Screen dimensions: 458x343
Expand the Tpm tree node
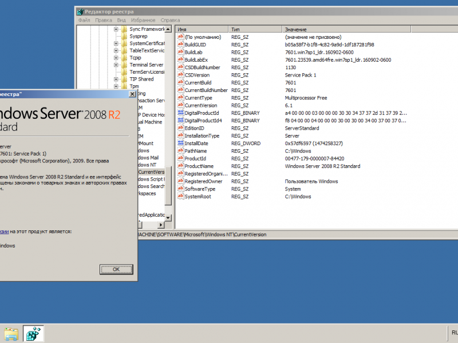(x=116, y=86)
